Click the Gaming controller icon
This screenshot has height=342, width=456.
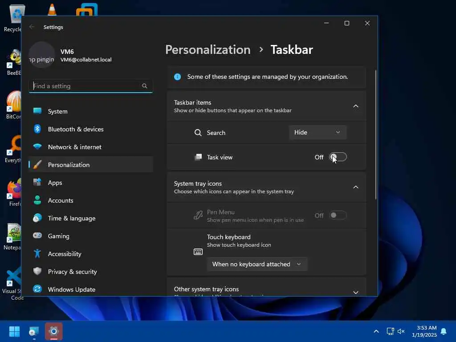(x=37, y=236)
